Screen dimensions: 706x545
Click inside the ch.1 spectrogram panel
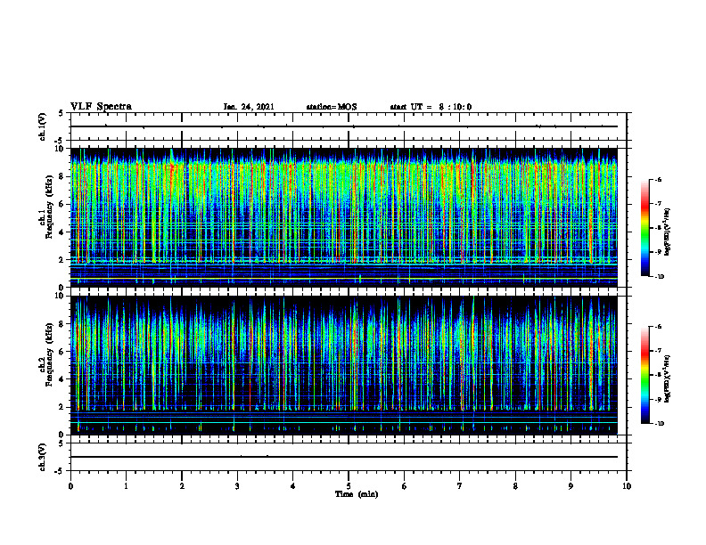pyautogui.click(x=343, y=217)
